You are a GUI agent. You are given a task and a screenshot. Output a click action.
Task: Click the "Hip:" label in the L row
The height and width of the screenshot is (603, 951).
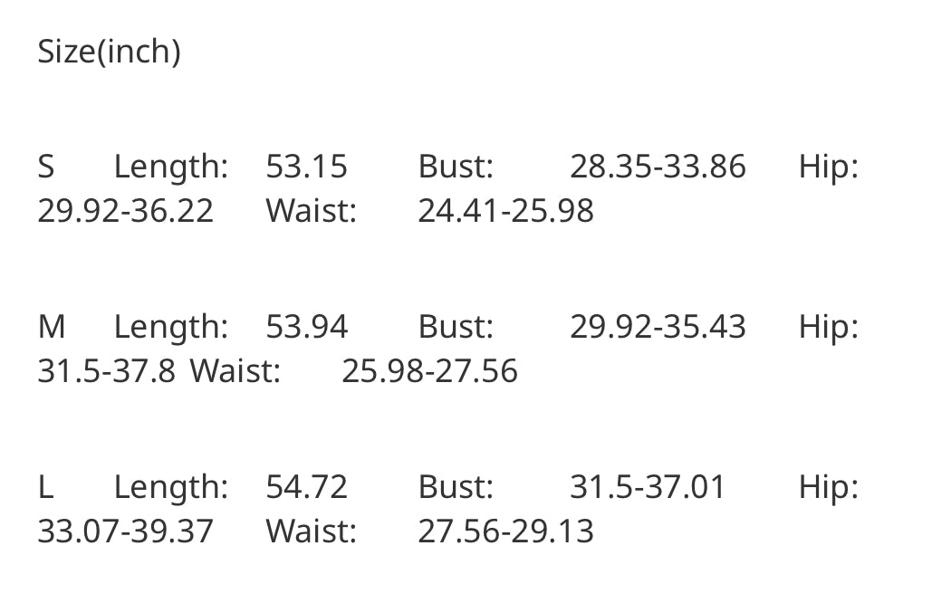(828, 487)
